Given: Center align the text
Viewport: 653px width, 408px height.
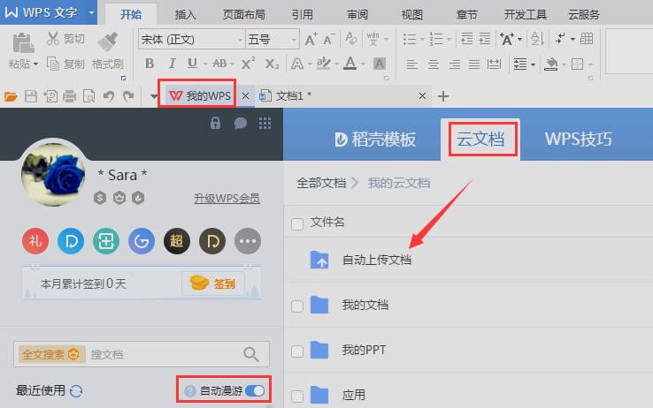Looking at the screenshot, I should click(433, 64).
